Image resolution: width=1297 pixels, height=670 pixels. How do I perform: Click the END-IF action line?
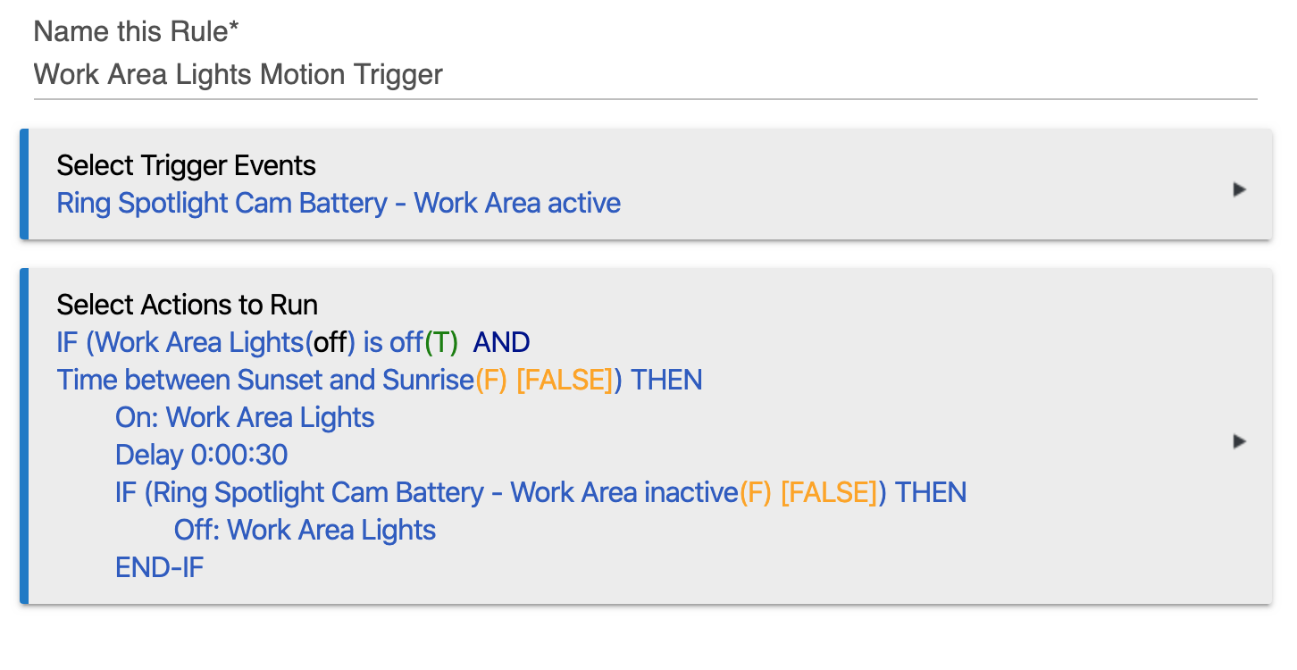coord(159,567)
